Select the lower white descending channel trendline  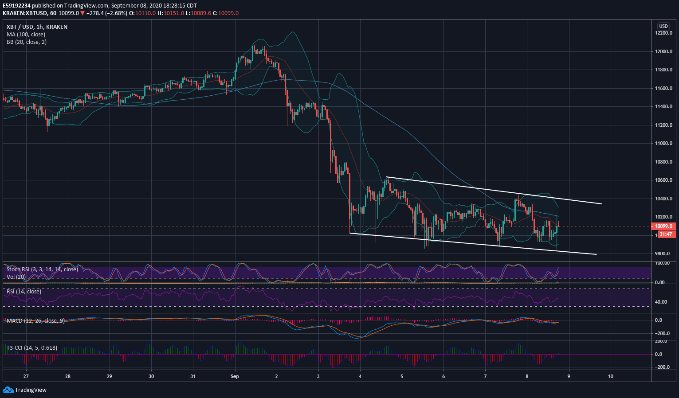473,244
